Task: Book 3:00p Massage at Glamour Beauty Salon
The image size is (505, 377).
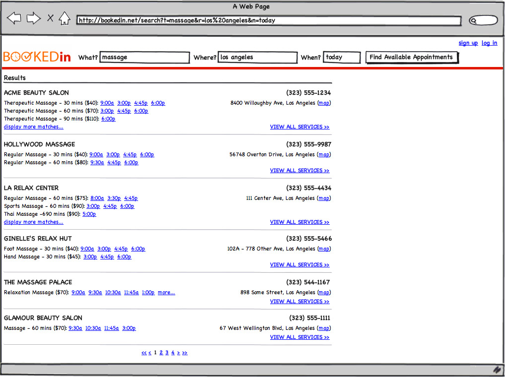Action: (x=129, y=328)
